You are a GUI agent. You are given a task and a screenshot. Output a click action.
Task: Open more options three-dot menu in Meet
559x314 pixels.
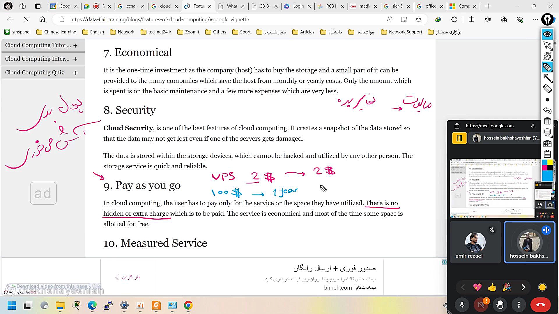519,305
